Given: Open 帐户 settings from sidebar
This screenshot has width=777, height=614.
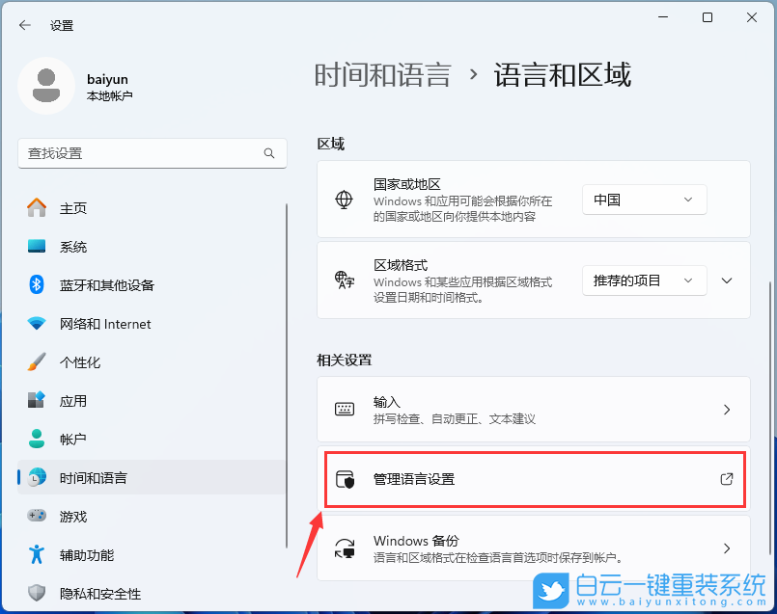Looking at the screenshot, I should (72, 440).
